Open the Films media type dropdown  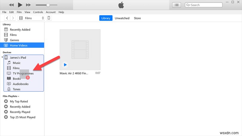(x=31, y=18)
